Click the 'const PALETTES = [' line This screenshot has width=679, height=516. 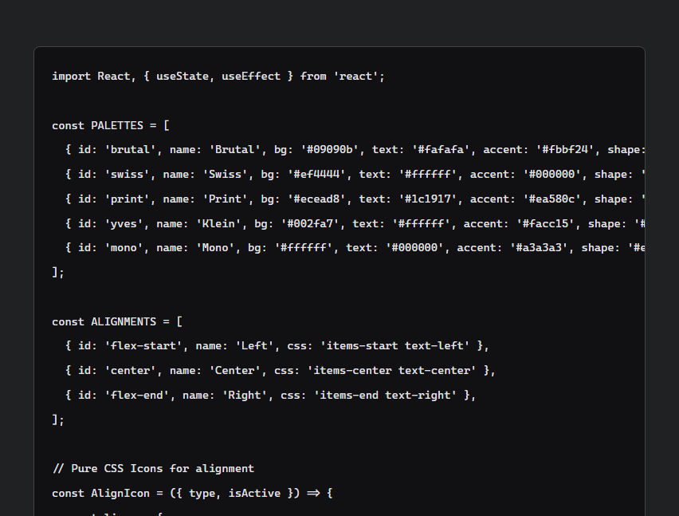111,126
